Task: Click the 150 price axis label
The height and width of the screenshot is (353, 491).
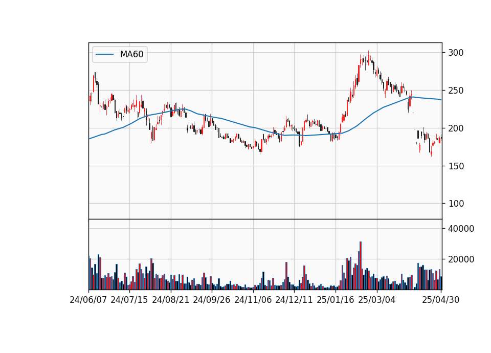Action: click(456, 166)
